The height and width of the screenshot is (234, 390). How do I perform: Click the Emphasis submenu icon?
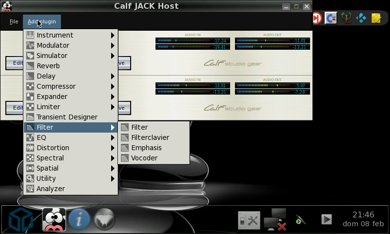[x=125, y=148]
